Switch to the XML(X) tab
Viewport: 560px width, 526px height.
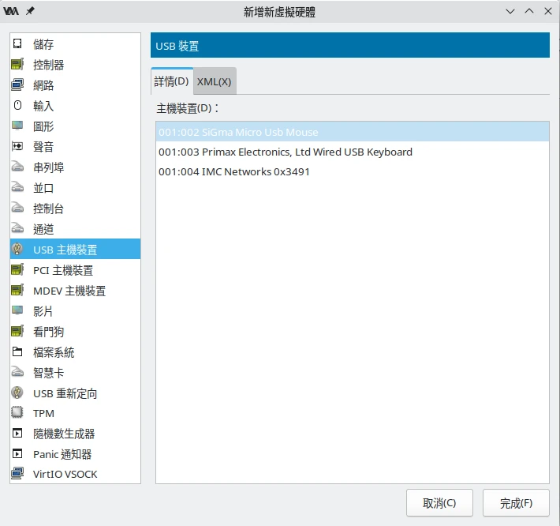214,81
